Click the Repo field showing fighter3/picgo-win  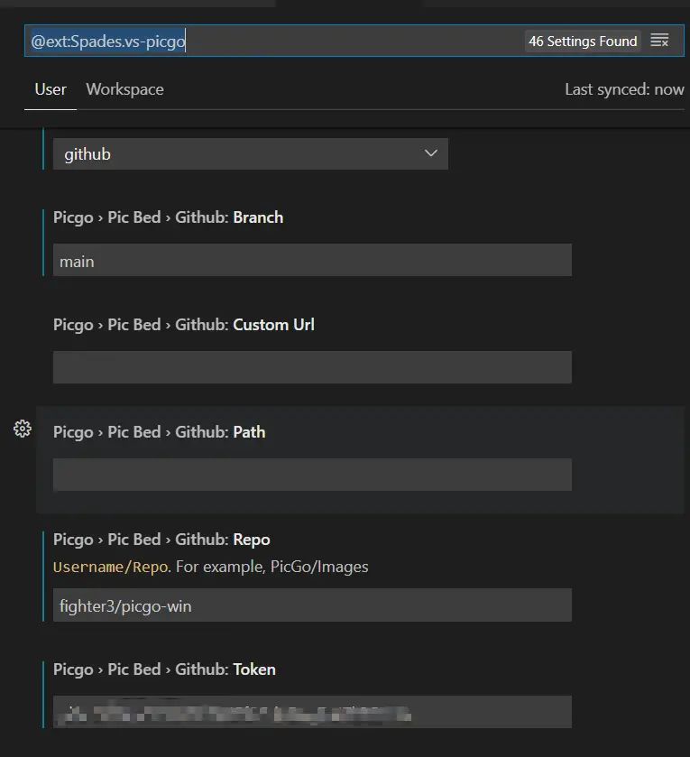point(312,605)
